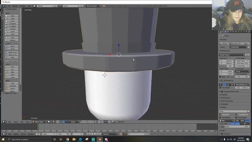Open Chrome from the Windows taskbar
This screenshot has width=252, height=142.
coord(67,139)
